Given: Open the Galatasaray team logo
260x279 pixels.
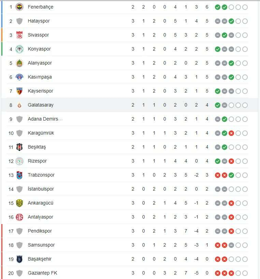Looking at the screenshot, I should 19,105.
